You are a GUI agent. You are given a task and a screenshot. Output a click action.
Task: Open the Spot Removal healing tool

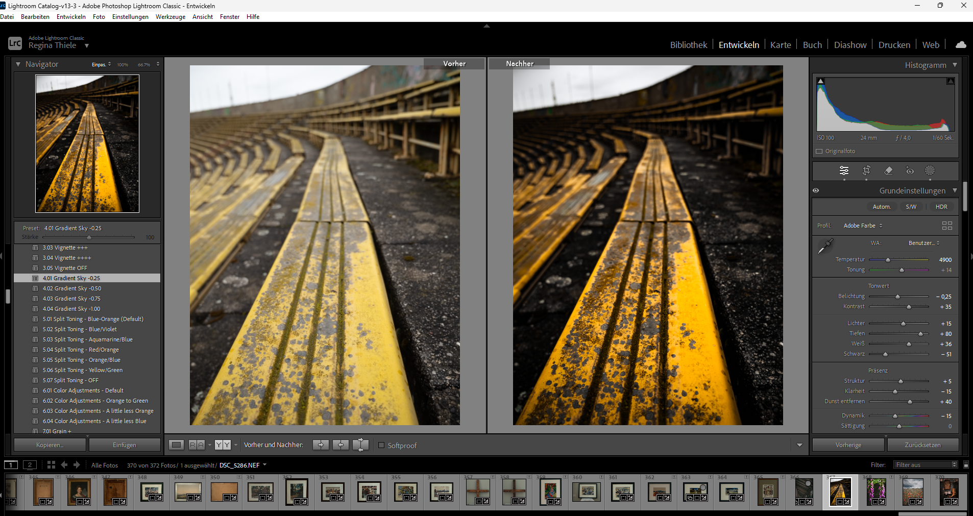point(889,170)
